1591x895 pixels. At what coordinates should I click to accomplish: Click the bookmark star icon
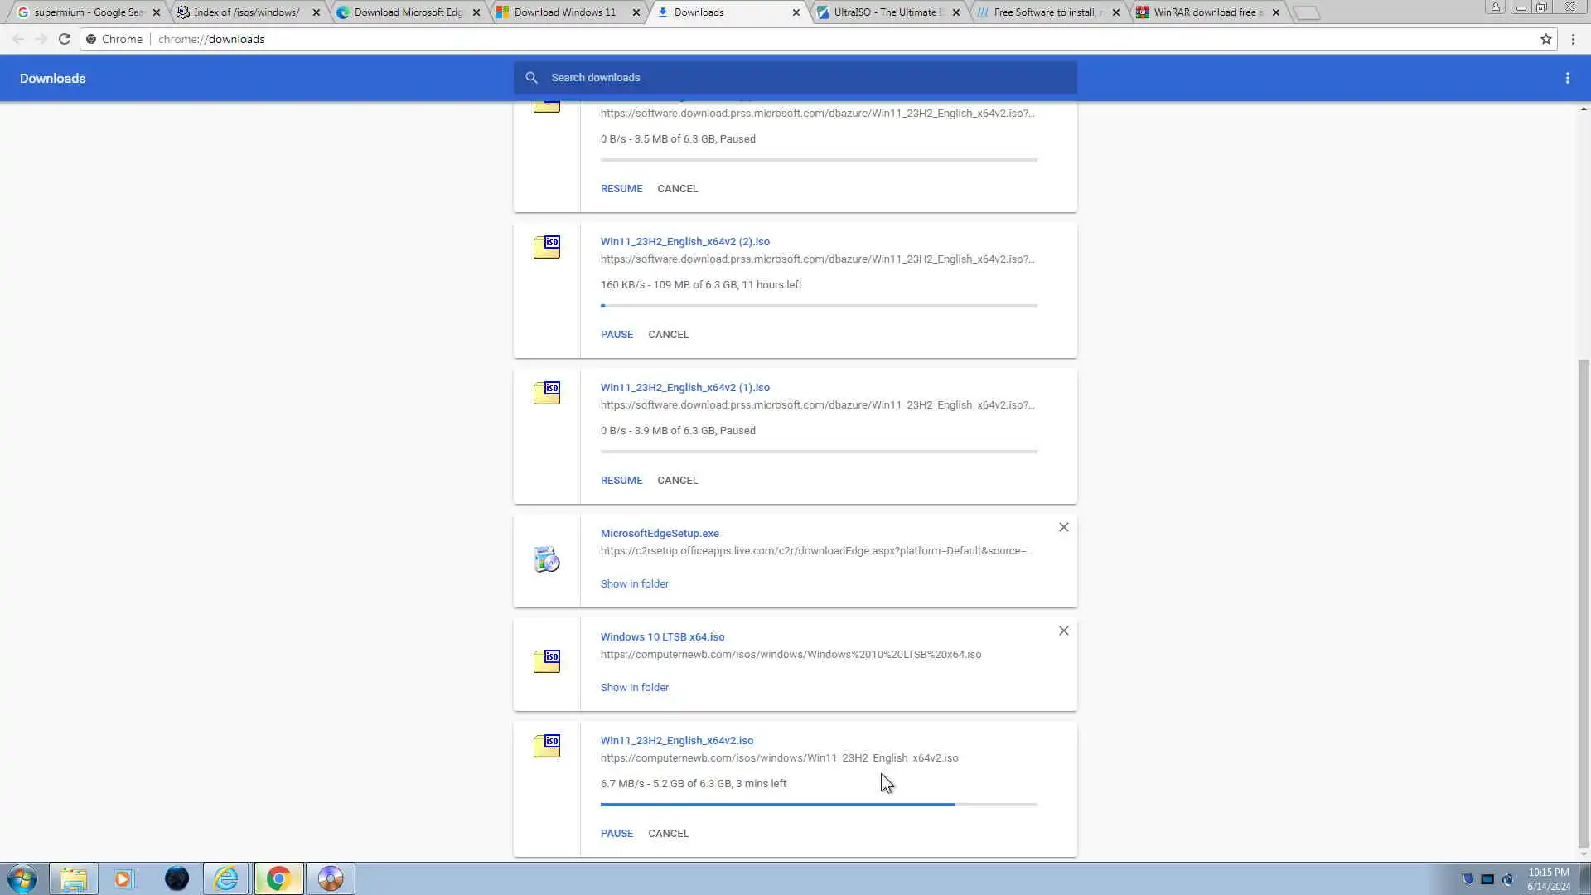point(1545,39)
